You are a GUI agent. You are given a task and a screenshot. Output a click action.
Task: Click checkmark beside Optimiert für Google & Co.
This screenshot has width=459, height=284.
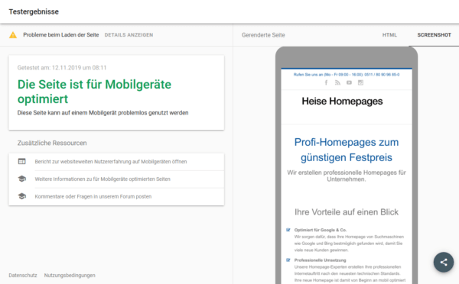288,230
